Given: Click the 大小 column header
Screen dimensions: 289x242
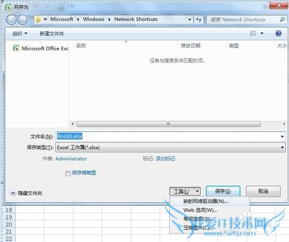Looking at the screenshot, I should coord(282,46).
